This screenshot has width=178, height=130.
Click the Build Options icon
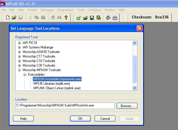pyautogui.click(x=99, y=18)
